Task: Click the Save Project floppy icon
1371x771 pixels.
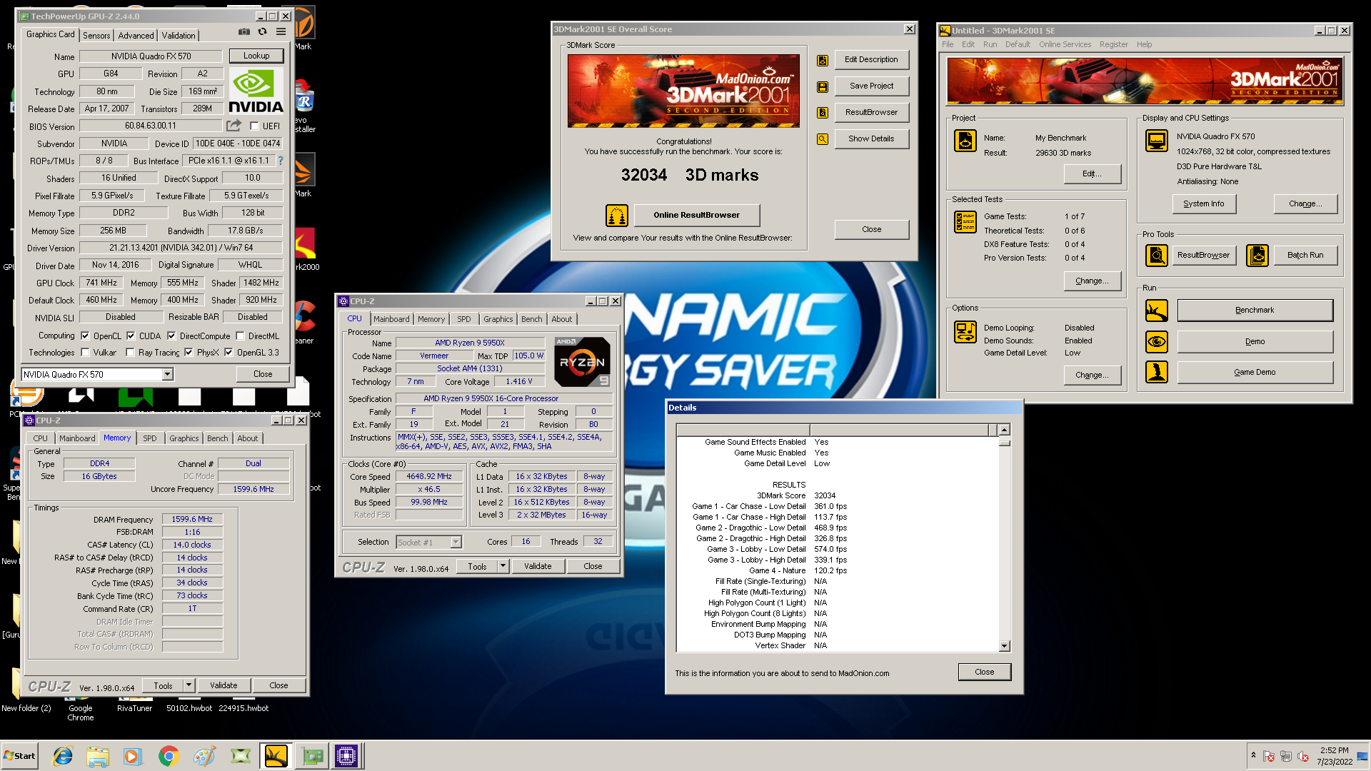Action: pyautogui.click(x=823, y=87)
